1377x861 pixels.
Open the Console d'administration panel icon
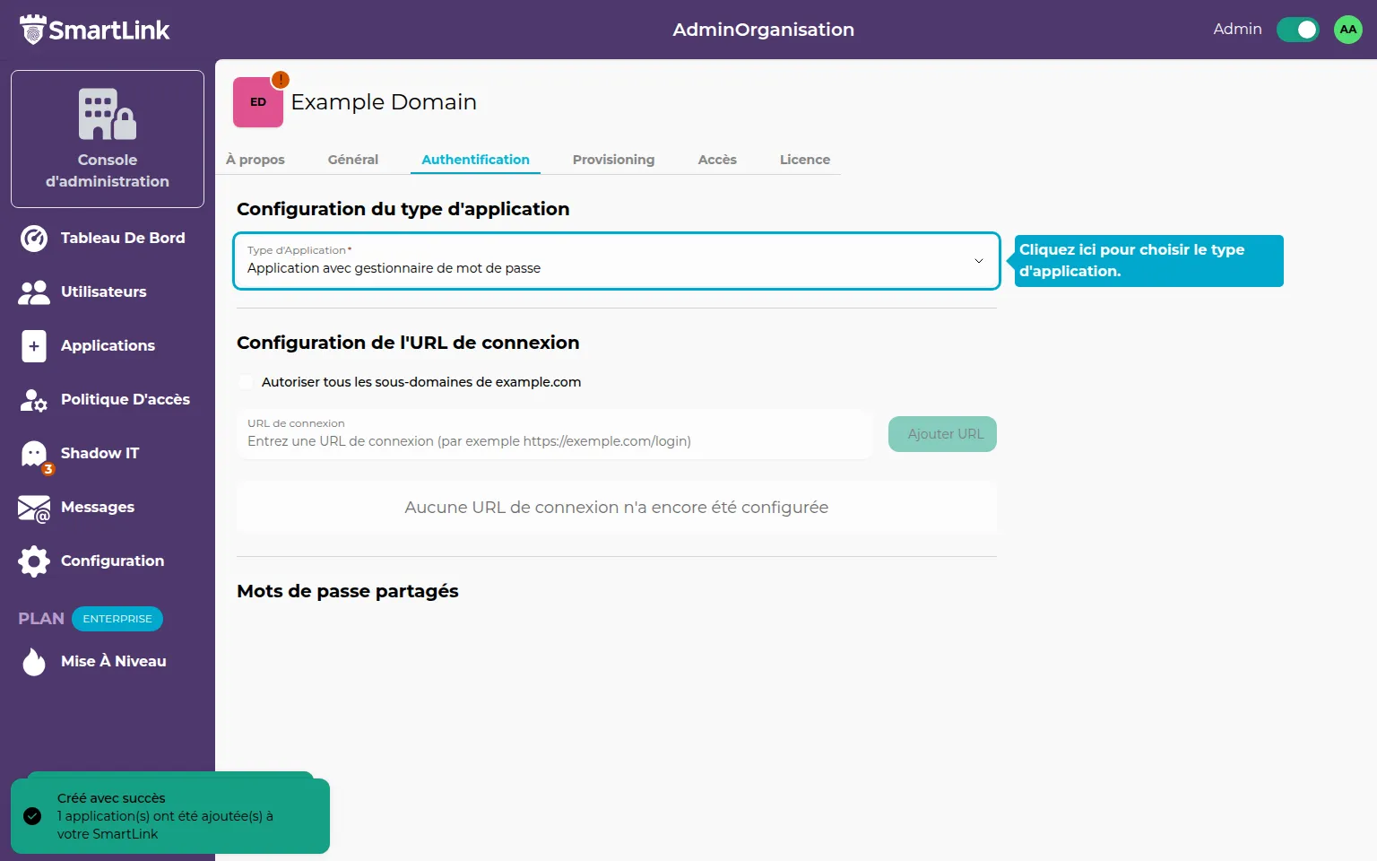[x=108, y=114]
